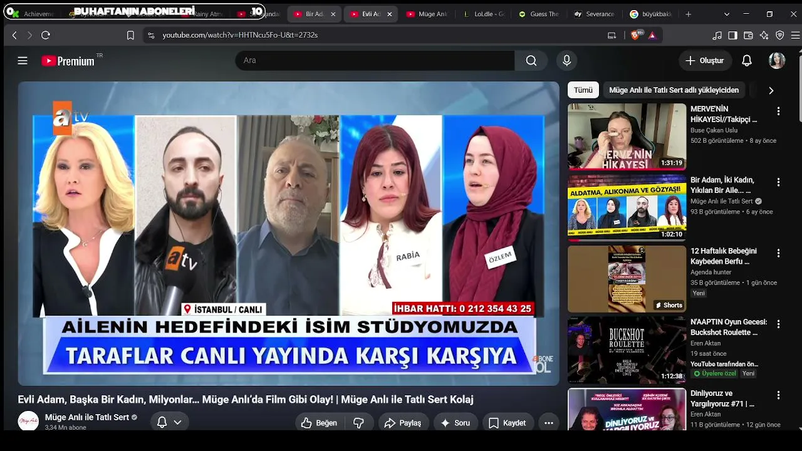Open options menu for 12 Haftalık Bebeğini video
This screenshot has width=802, height=451.
778,254
